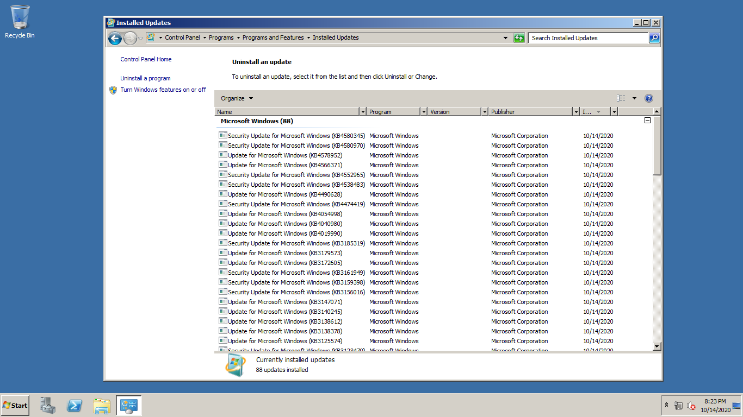Viewport: 743px width, 417px height.
Task: Click the network tray icon
Action: [678, 406]
